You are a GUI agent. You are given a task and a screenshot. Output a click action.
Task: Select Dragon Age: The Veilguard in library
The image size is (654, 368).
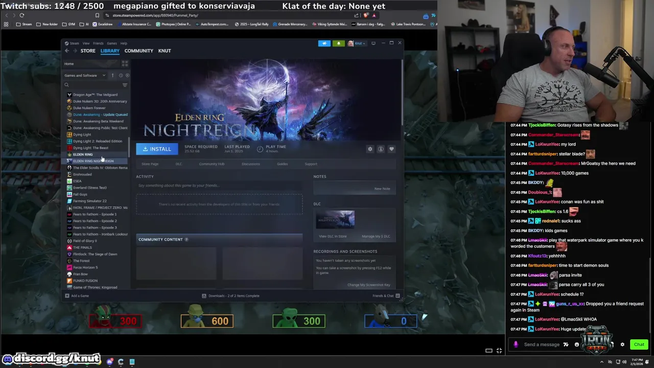95,95
